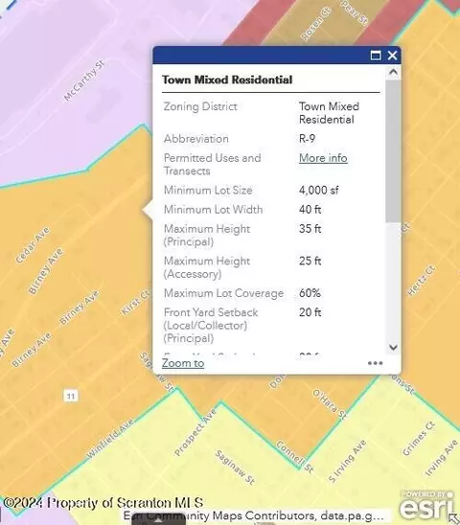This screenshot has height=525, width=460.
Task: Click the 35 ft principal height value
Action: [310, 229]
